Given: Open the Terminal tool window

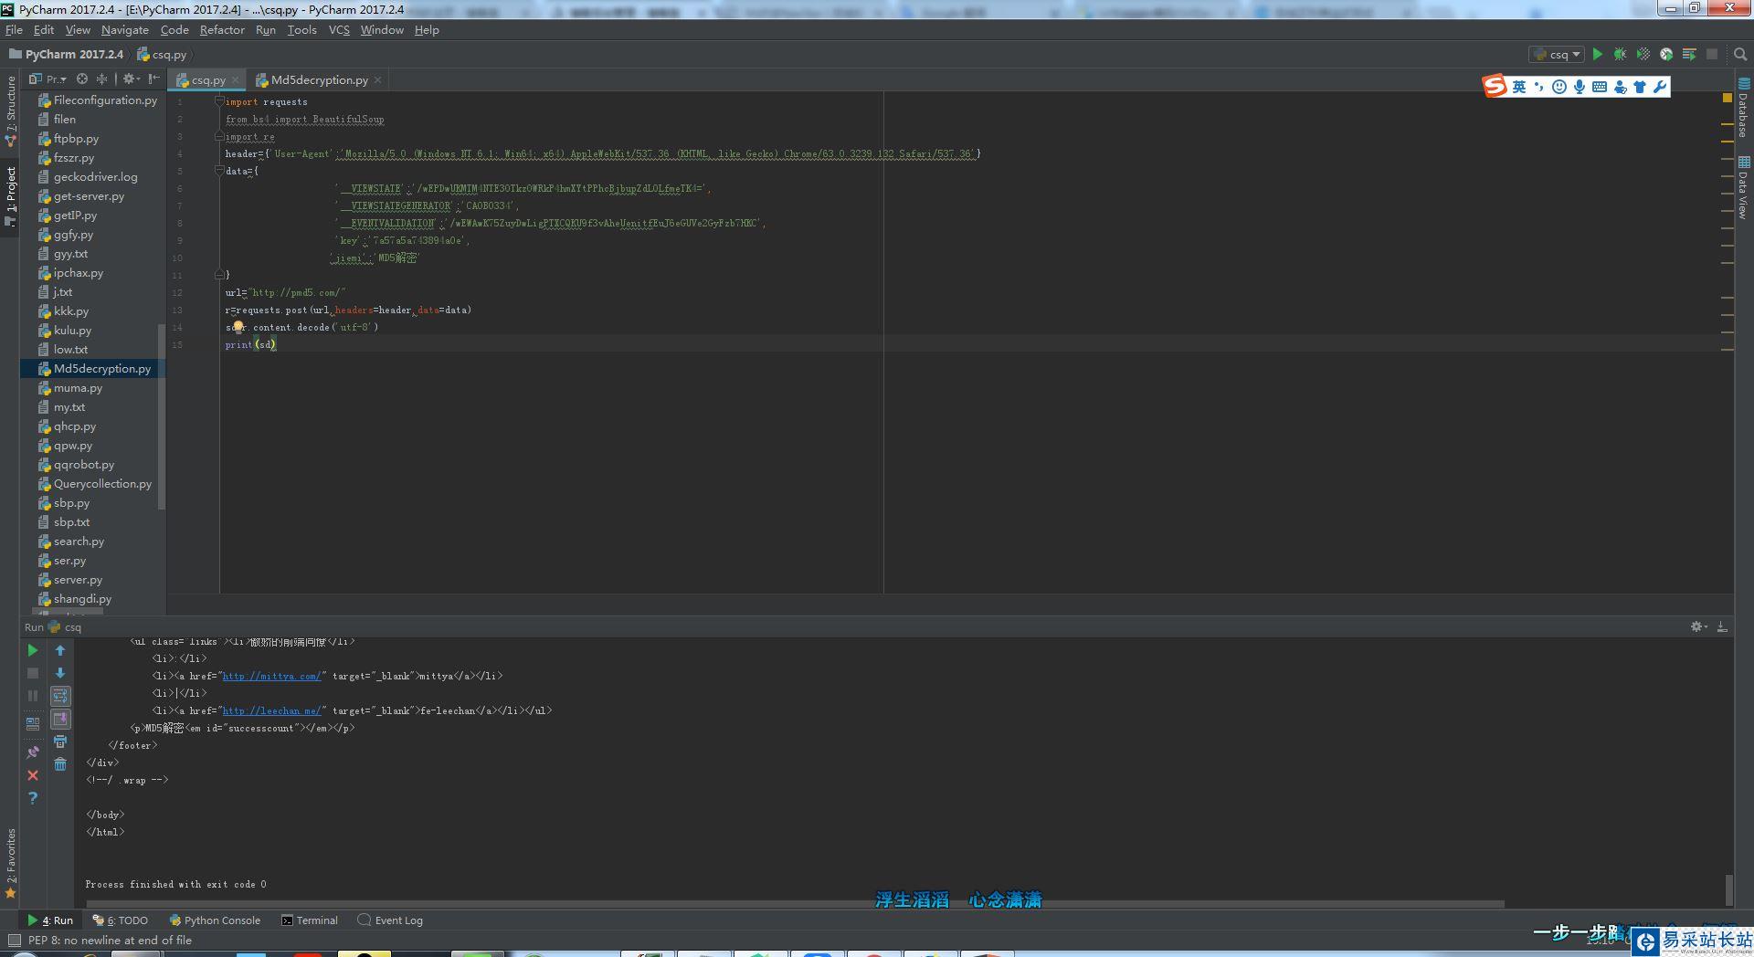Looking at the screenshot, I should click(x=309, y=920).
